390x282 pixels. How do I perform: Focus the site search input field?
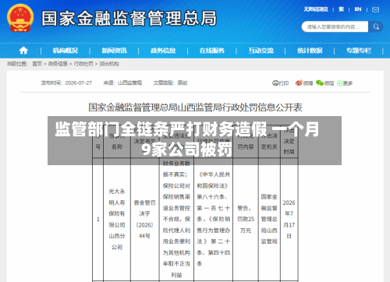(335, 26)
